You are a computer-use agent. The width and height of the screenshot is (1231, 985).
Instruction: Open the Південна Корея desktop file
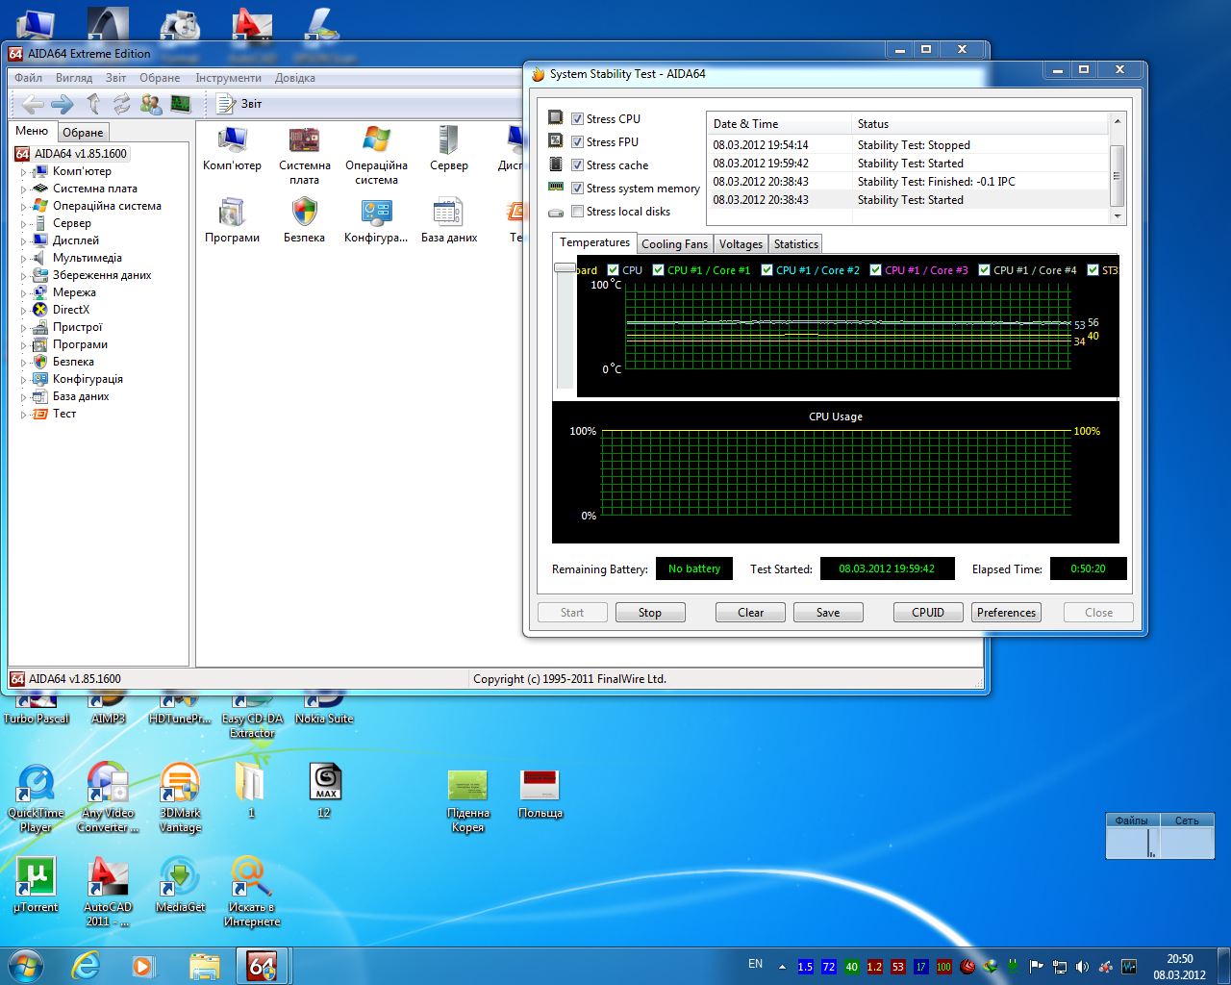468,800
